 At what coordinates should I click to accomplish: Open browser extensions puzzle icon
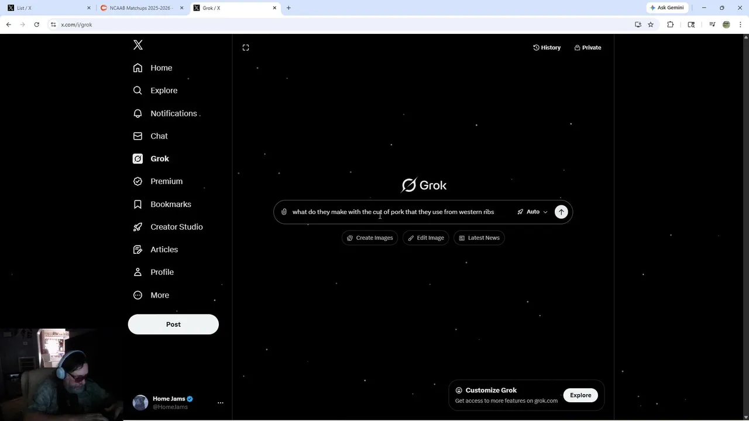(671, 25)
